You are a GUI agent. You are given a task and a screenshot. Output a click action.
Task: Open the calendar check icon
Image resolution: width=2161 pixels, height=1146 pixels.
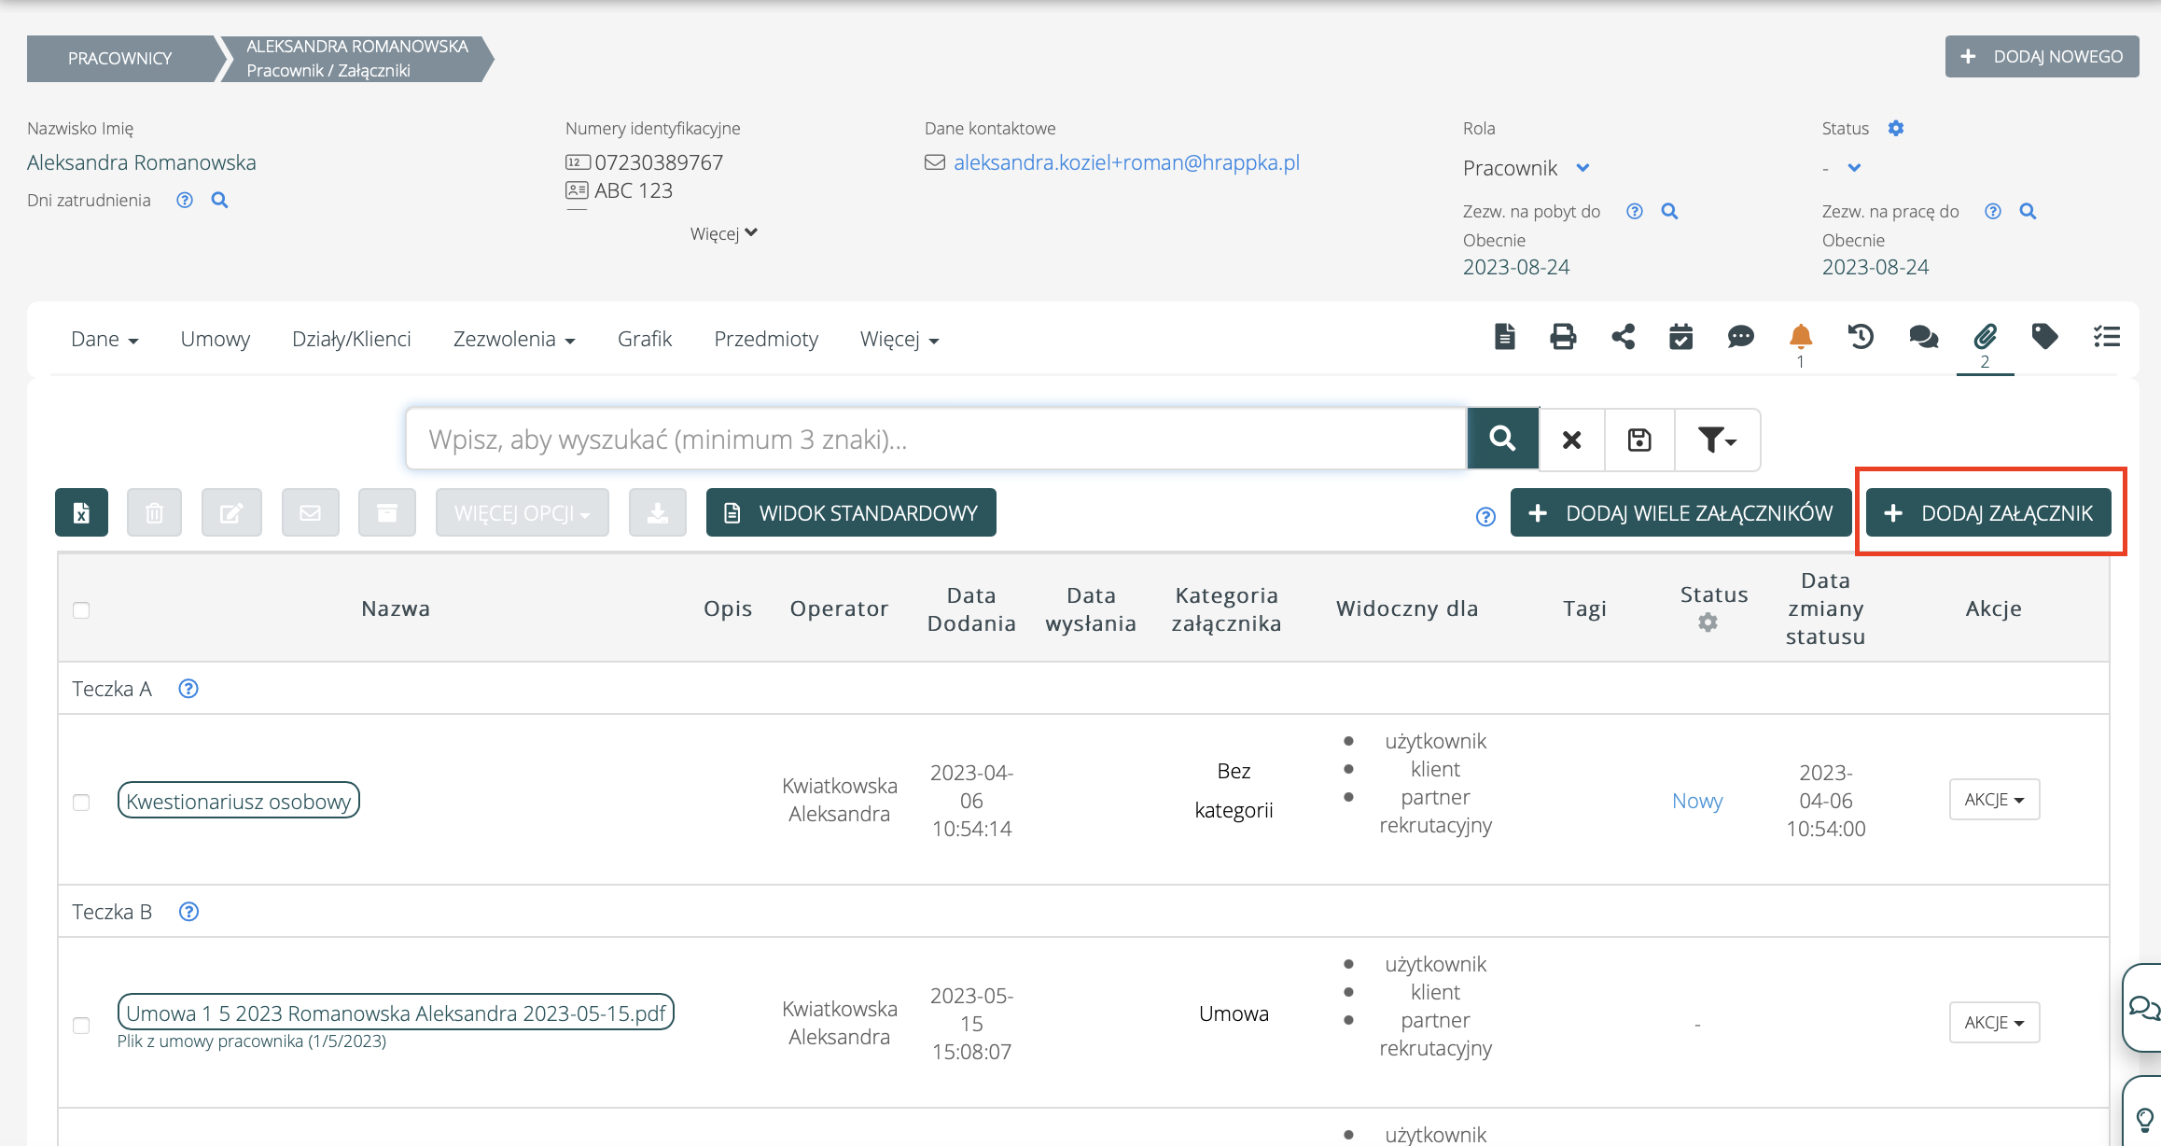[1680, 337]
